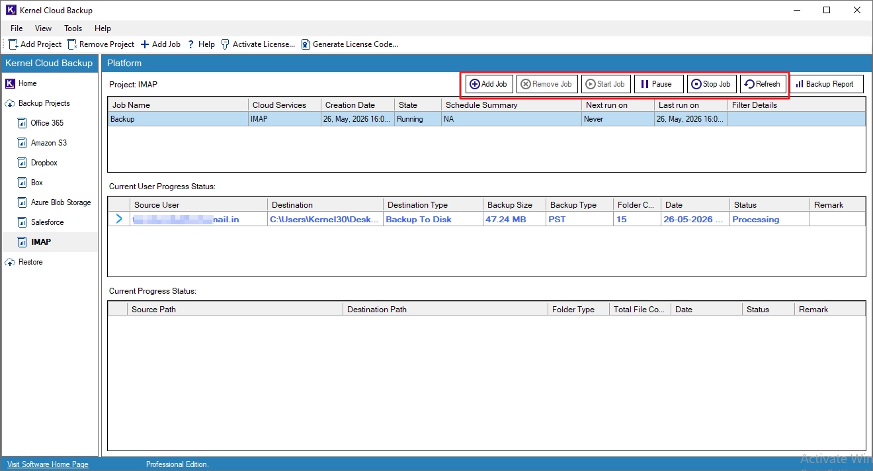Viewport: 873px width, 471px height.
Task: Select Amazon S3 project
Action: coord(49,143)
